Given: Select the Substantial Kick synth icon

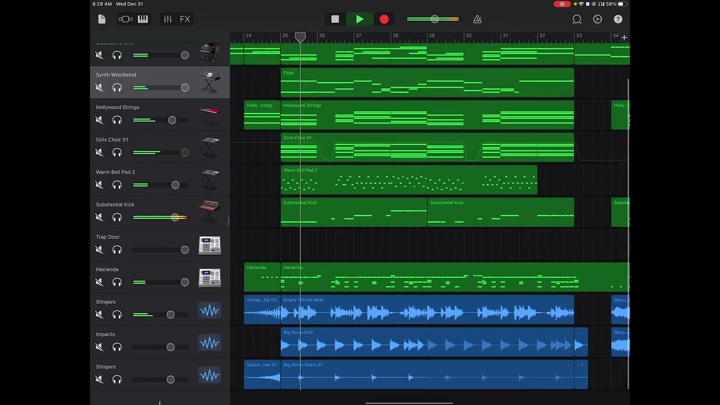Looking at the screenshot, I should coord(210,213).
